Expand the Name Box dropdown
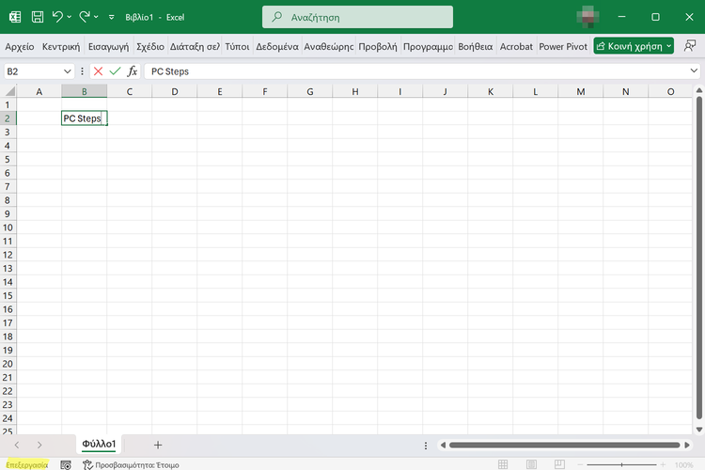This screenshot has width=705, height=470. tap(68, 71)
